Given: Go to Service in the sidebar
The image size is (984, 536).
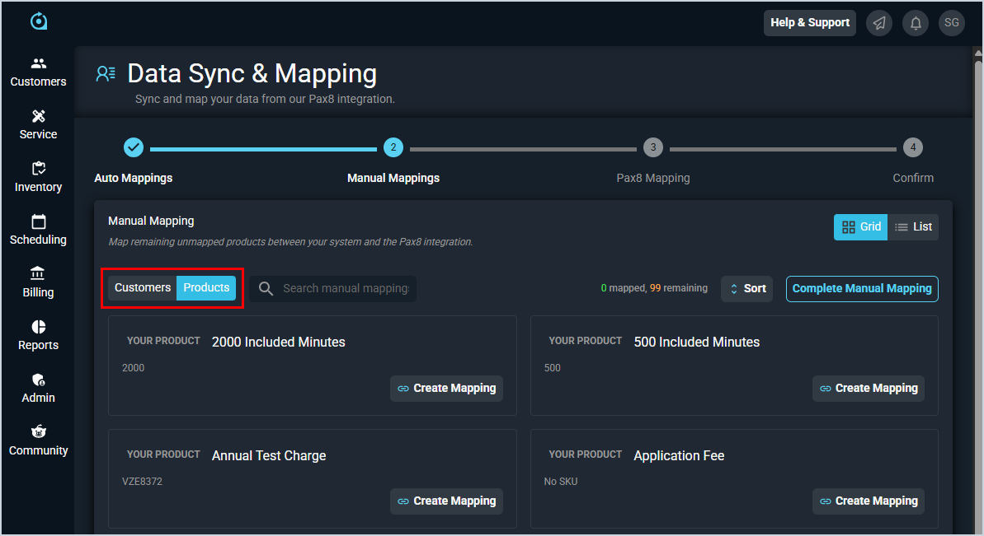Looking at the screenshot, I should pos(39,116).
